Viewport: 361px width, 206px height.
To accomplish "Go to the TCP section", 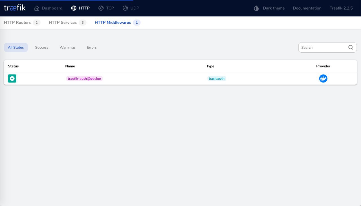I will (106, 8).
